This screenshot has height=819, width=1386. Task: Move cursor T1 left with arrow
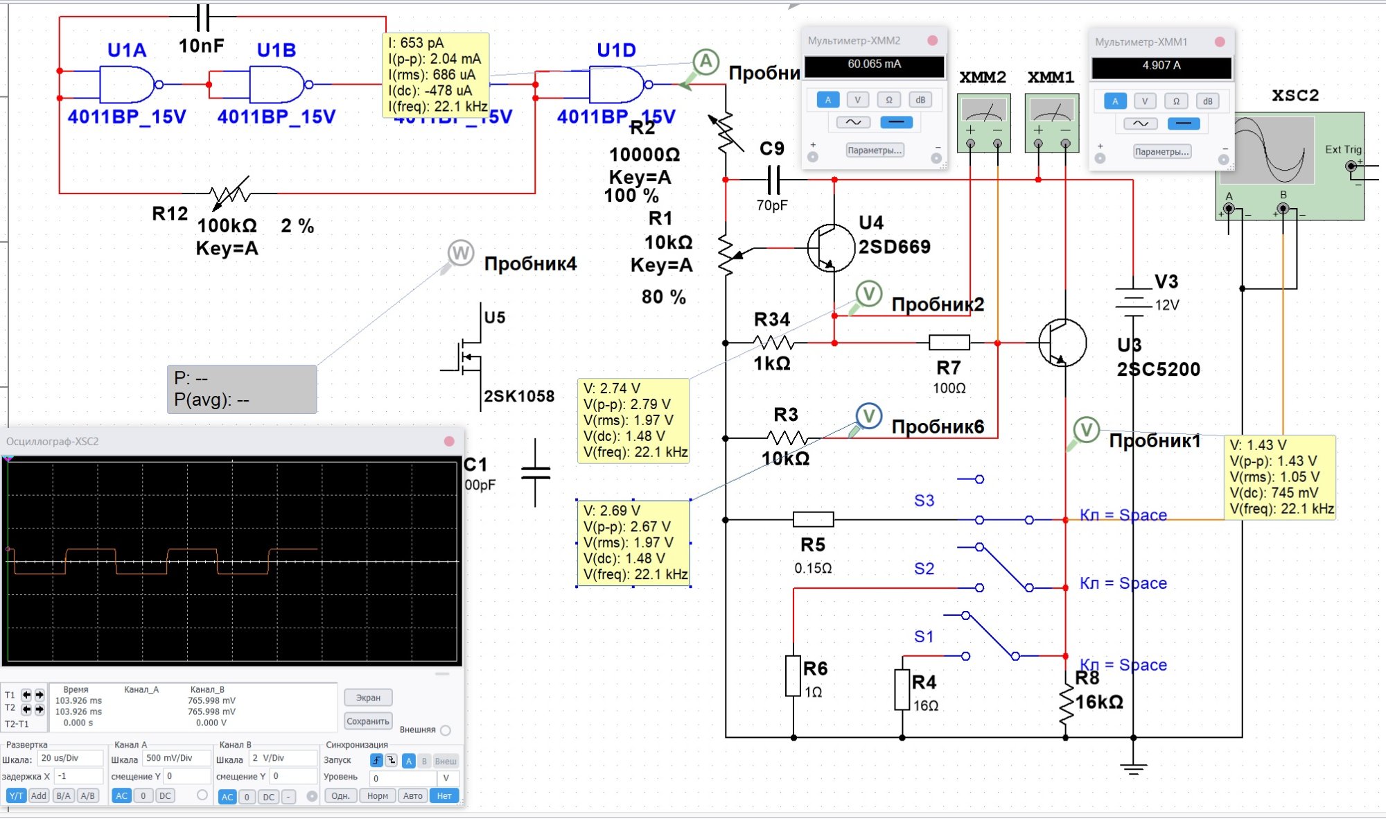coord(26,695)
